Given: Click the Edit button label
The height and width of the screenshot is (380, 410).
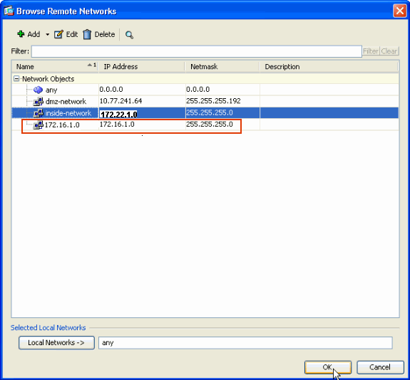Looking at the screenshot, I should [x=71, y=34].
